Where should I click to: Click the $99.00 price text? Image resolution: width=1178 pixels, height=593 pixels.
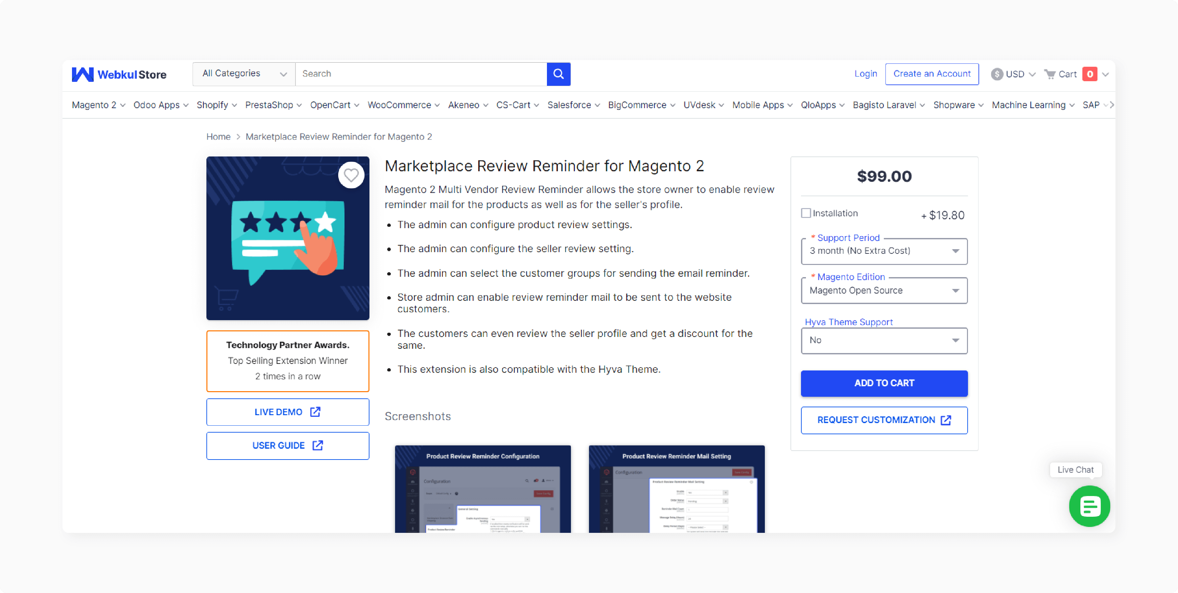coord(884,177)
